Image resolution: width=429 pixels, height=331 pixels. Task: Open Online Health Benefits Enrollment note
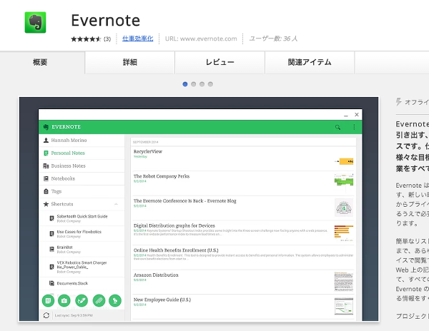click(x=243, y=258)
